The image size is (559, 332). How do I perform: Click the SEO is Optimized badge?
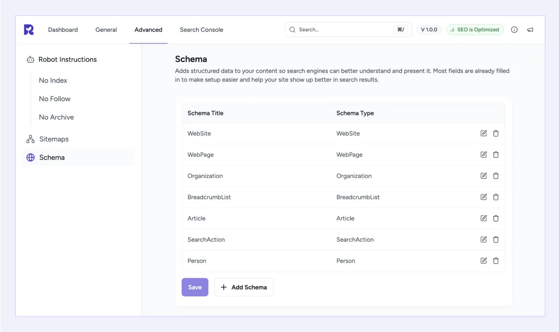[x=475, y=30]
